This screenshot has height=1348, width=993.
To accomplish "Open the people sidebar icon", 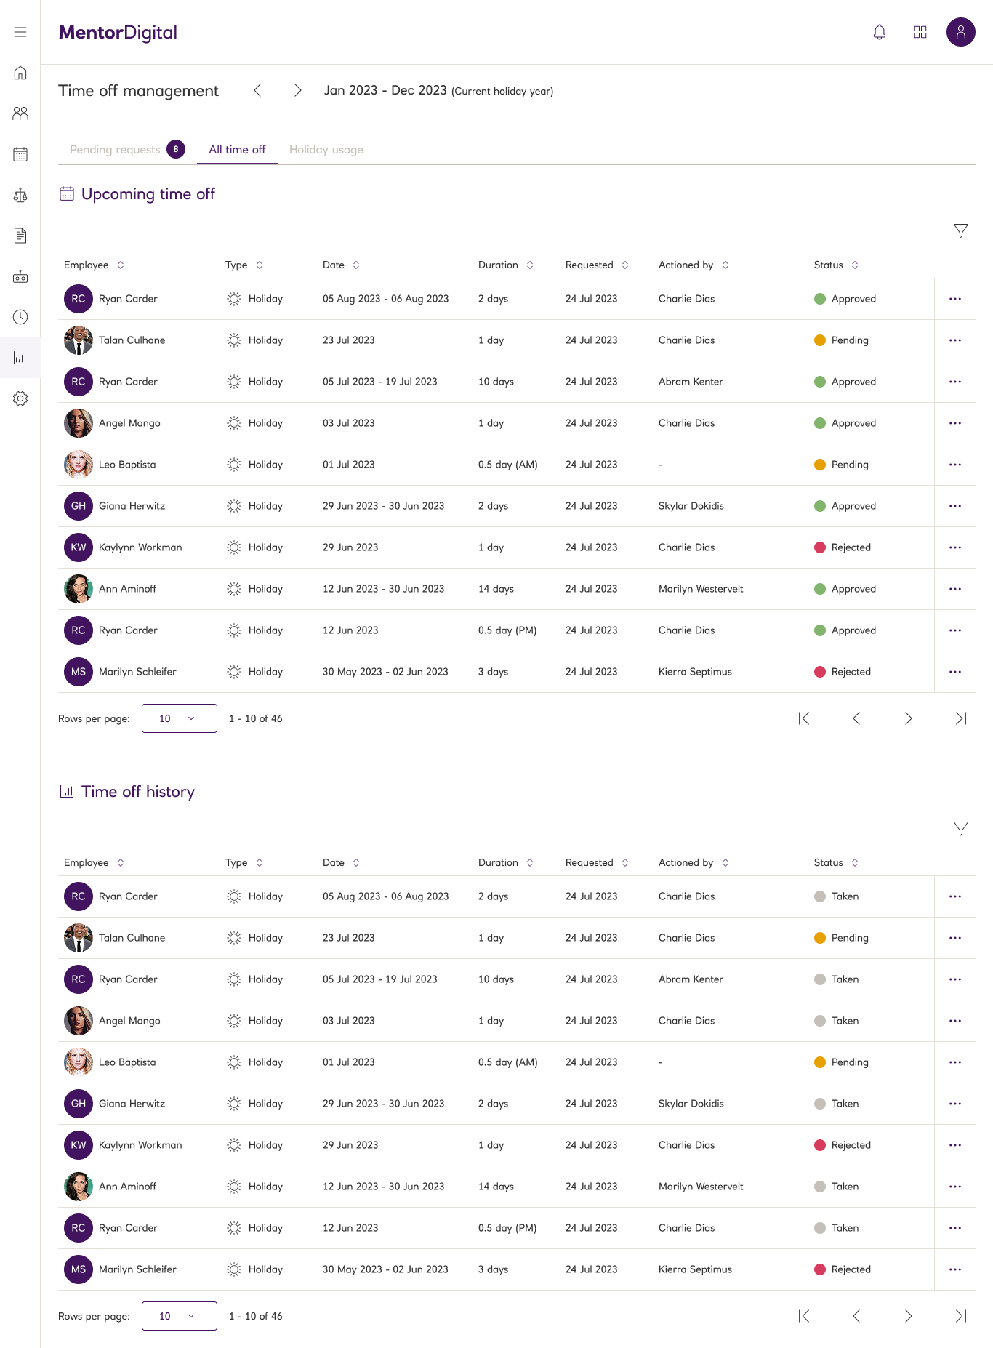I will pyautogui.click(x=20, y=113).
